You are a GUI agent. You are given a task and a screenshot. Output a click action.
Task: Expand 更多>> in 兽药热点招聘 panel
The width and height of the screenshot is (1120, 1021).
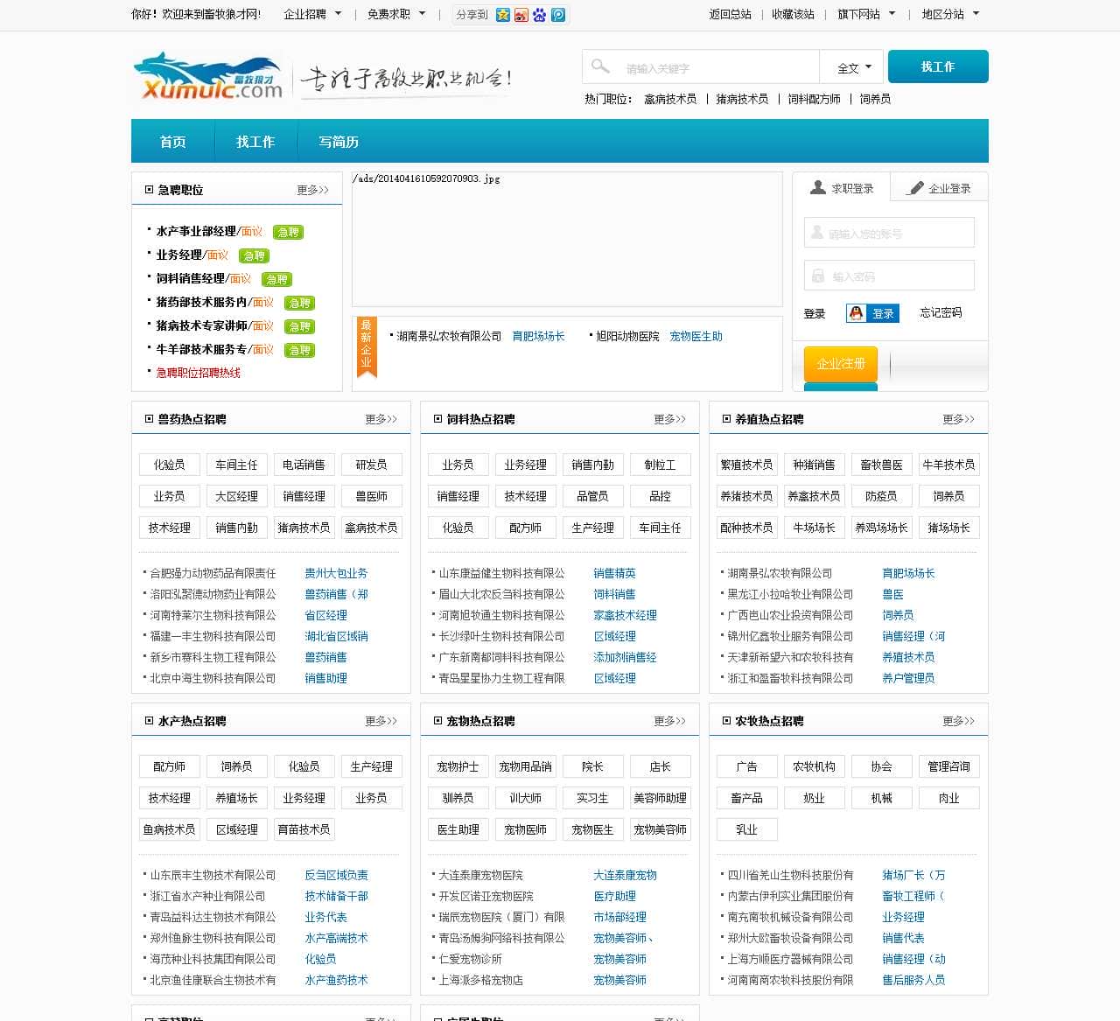pos(381,419)
